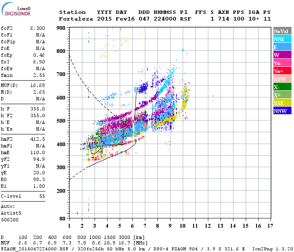
Task: Click the 6 MHz x-axis label
Action: tap(132, 226)
